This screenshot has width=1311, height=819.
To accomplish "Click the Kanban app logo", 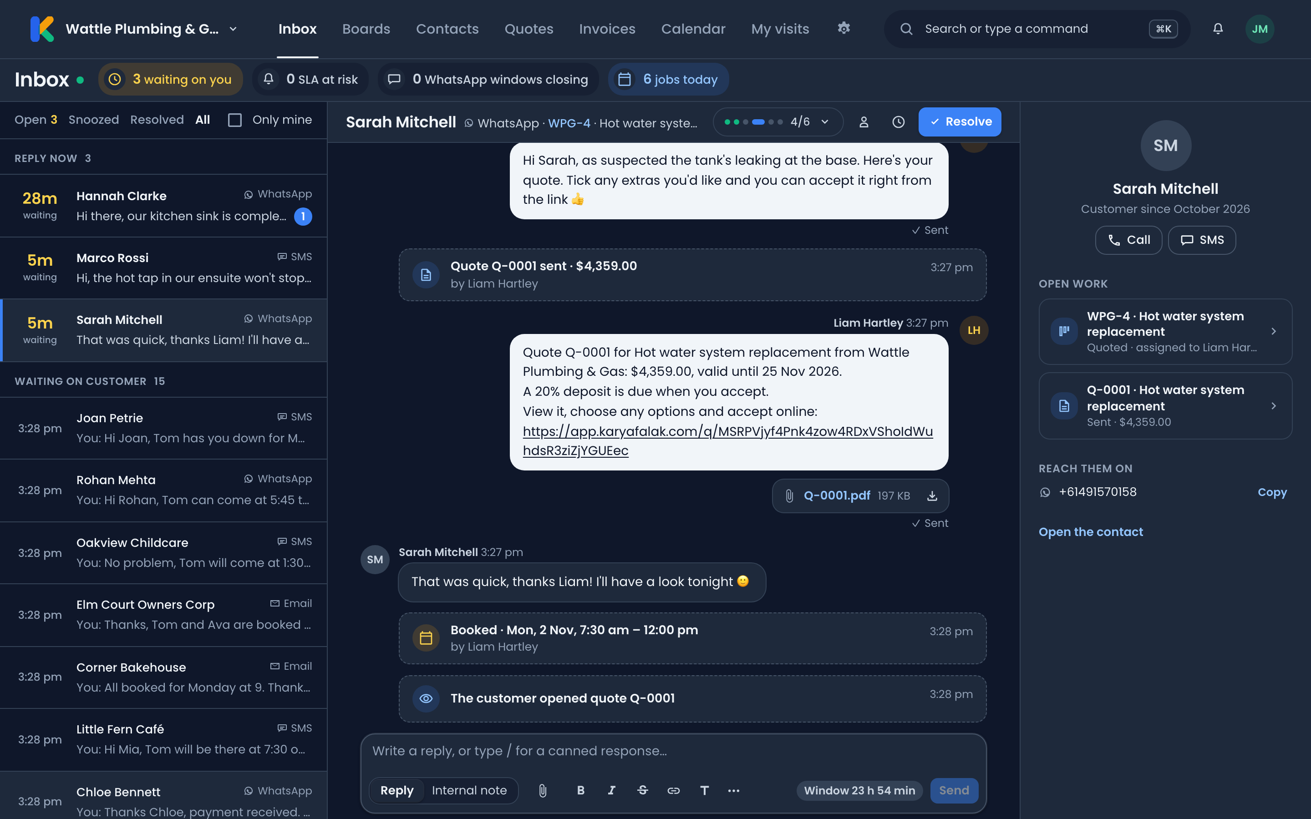I will (x=42, y=29).
